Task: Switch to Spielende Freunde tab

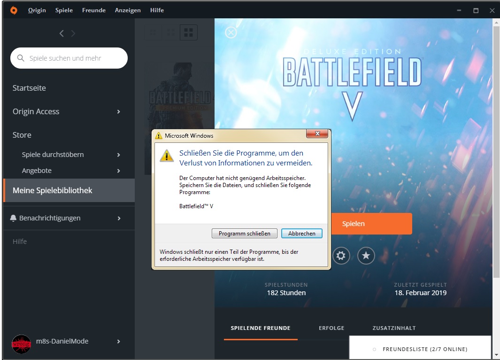Action: [261, 328]
